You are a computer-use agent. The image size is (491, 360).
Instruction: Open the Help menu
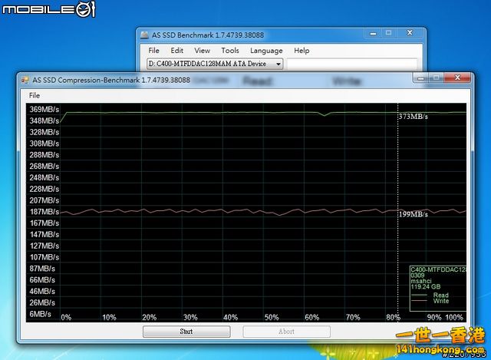pos(302,51)
